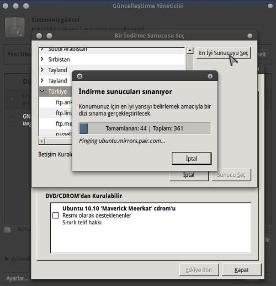276x286 pixels.
Task: Click İptal in the Bir İndirme Sunucusu Seç dialog
Action: coord(189,175)
